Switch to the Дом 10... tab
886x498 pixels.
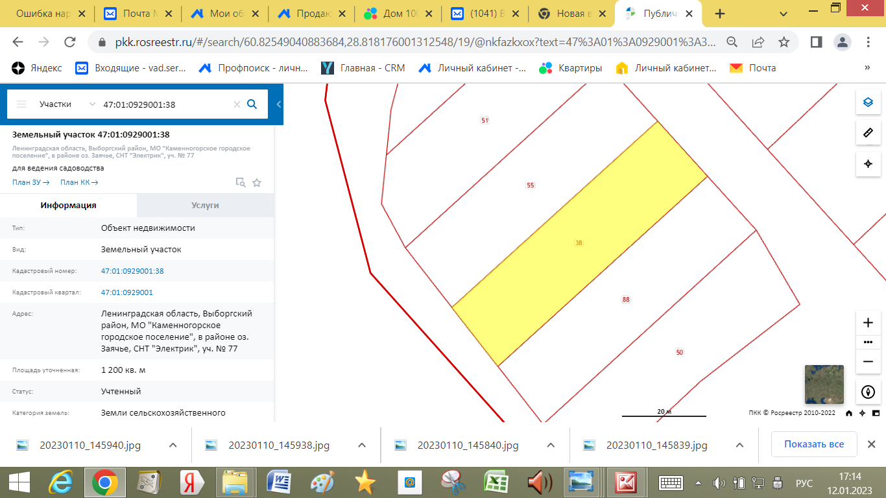pyautogui.click(x=398, y=14)
